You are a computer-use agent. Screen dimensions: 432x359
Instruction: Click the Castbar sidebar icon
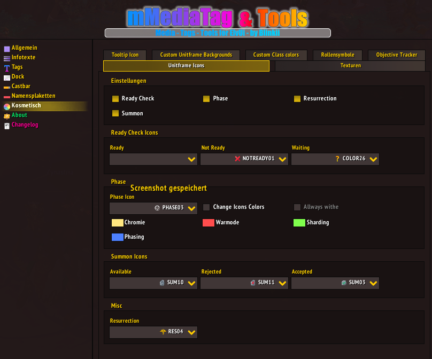[7, 87]
